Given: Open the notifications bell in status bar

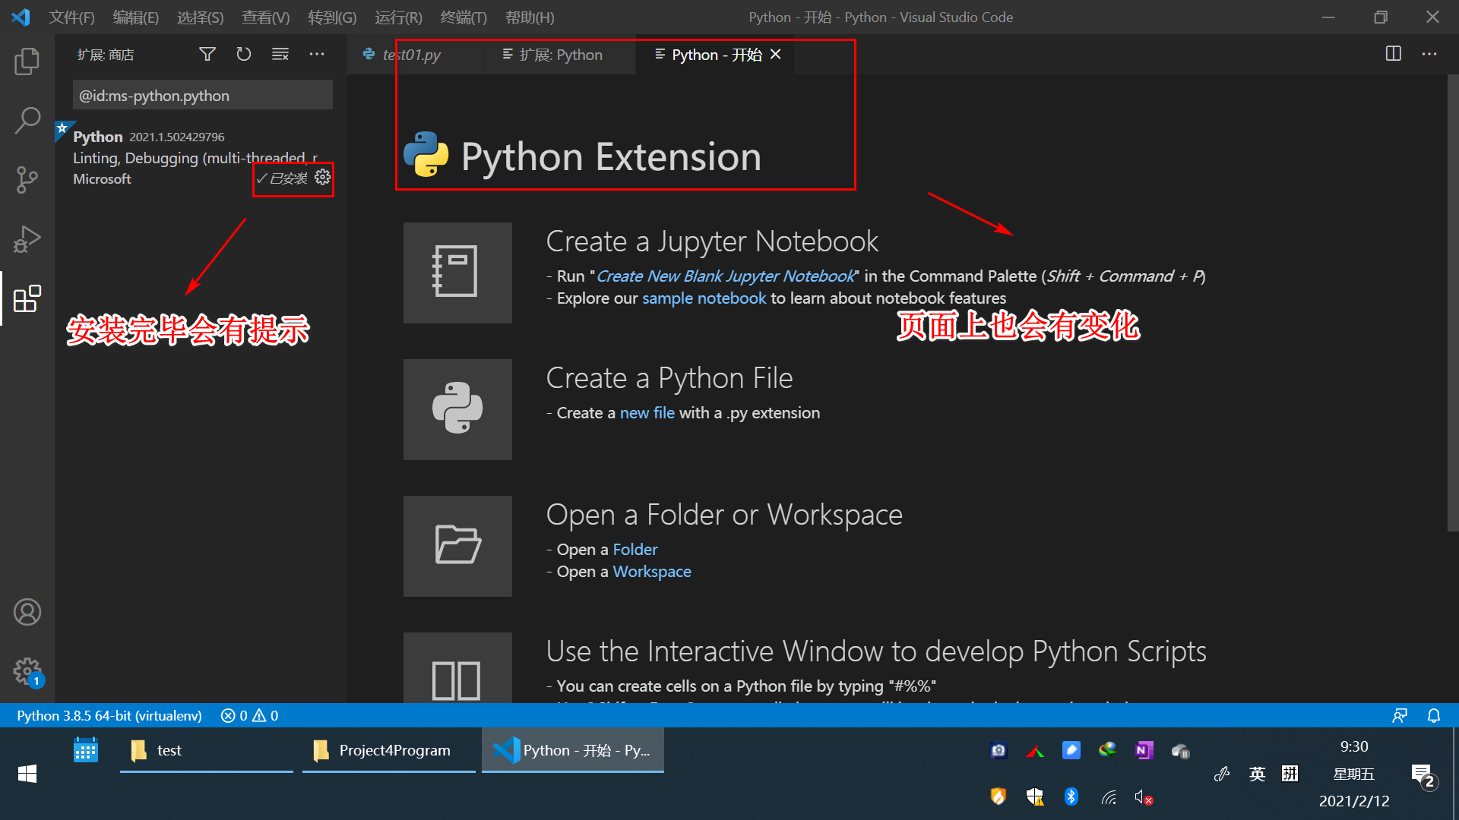Looking at the screenshot, I should [x=1434, y=715].
